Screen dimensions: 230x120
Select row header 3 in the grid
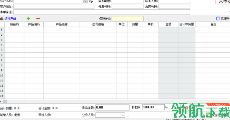2,40
